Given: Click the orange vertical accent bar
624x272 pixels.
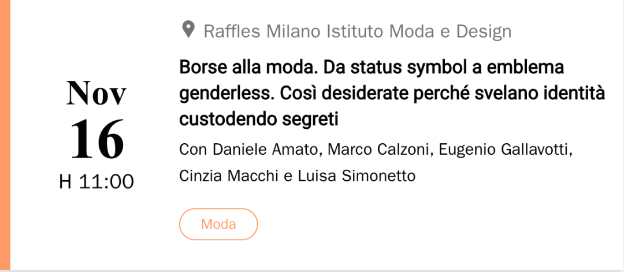Looking at the screenshot, I should (x=5, y=135).
